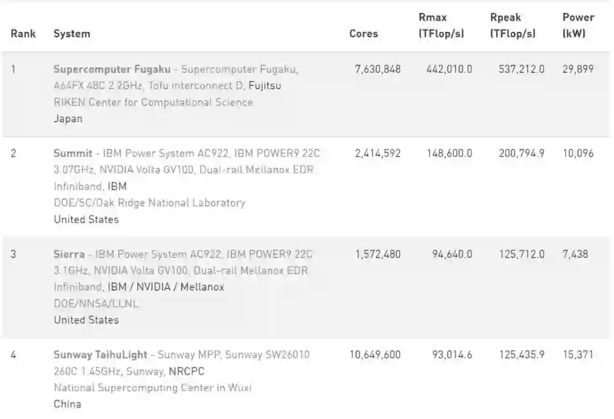Viewport: 614px width, 419px height.
Task: Click the Sunway TaihuLight system link
Action: [100, 355]
